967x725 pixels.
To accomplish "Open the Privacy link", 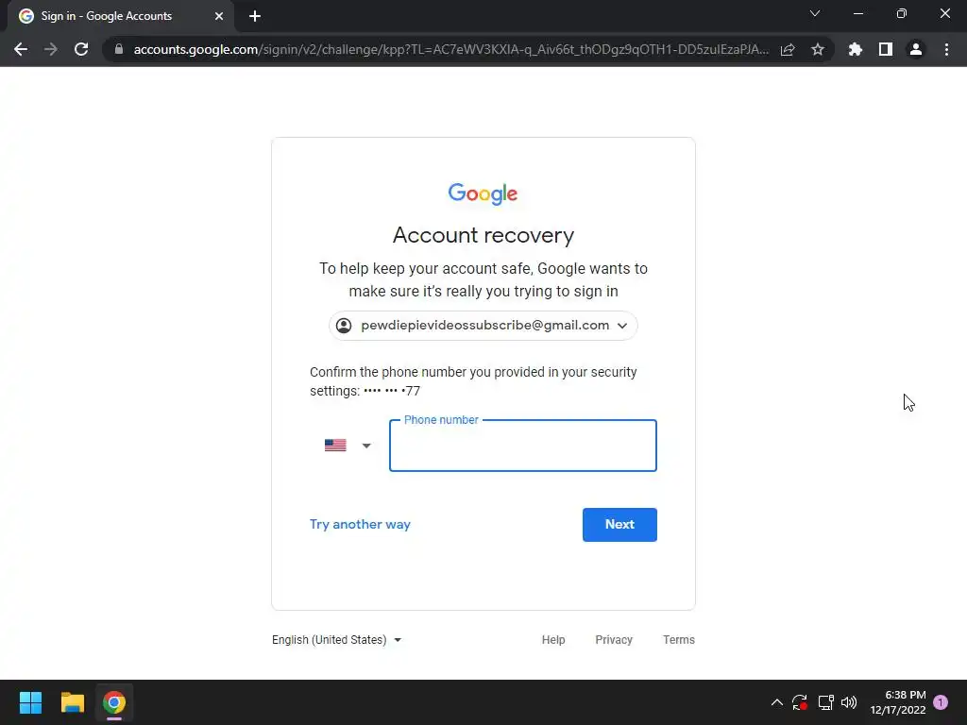I will pos(614,640).
